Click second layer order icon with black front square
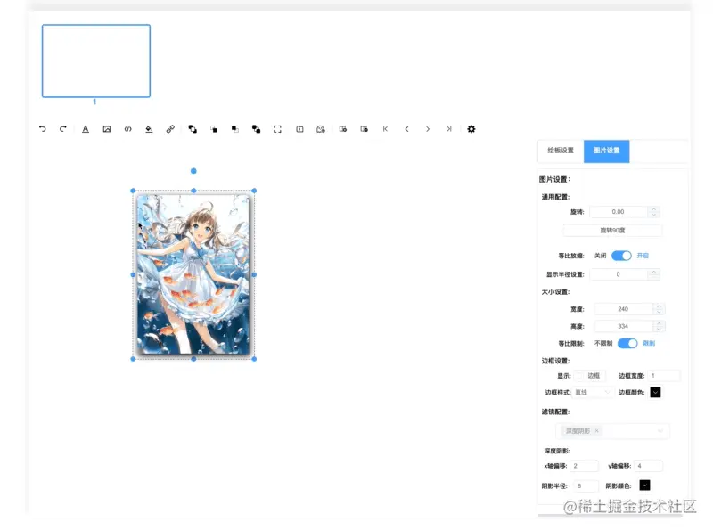Screen dimensions: 713x530 214,129
